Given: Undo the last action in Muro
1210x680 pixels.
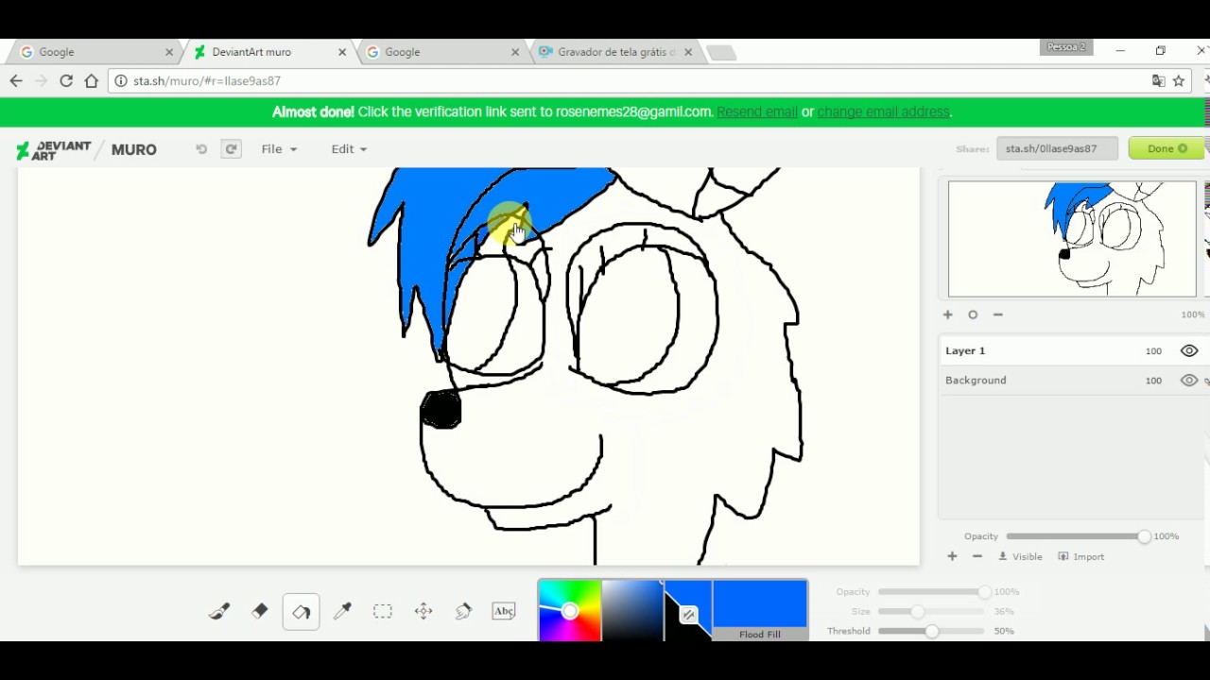Looking at the screenshot, I should point(201,149).
